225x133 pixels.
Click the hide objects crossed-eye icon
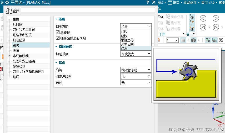(221, 40)
